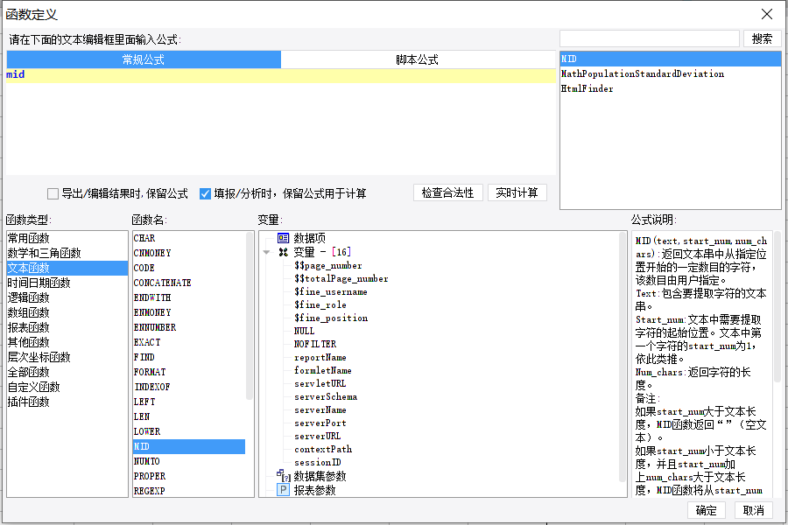
Task: Select NOFILTER variable
Action: click(x=315, y=344)
